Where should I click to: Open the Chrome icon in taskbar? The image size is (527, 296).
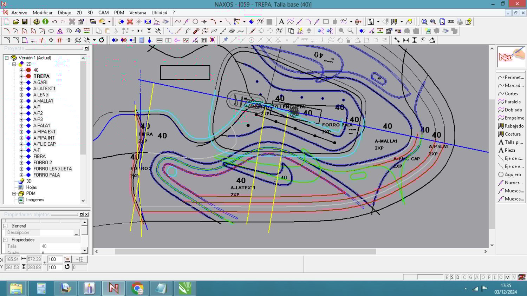[x=137, y=288]
